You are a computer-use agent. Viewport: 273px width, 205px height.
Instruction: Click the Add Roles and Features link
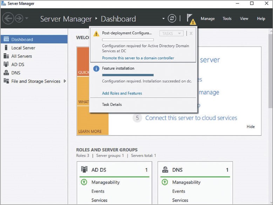[122, 93]
